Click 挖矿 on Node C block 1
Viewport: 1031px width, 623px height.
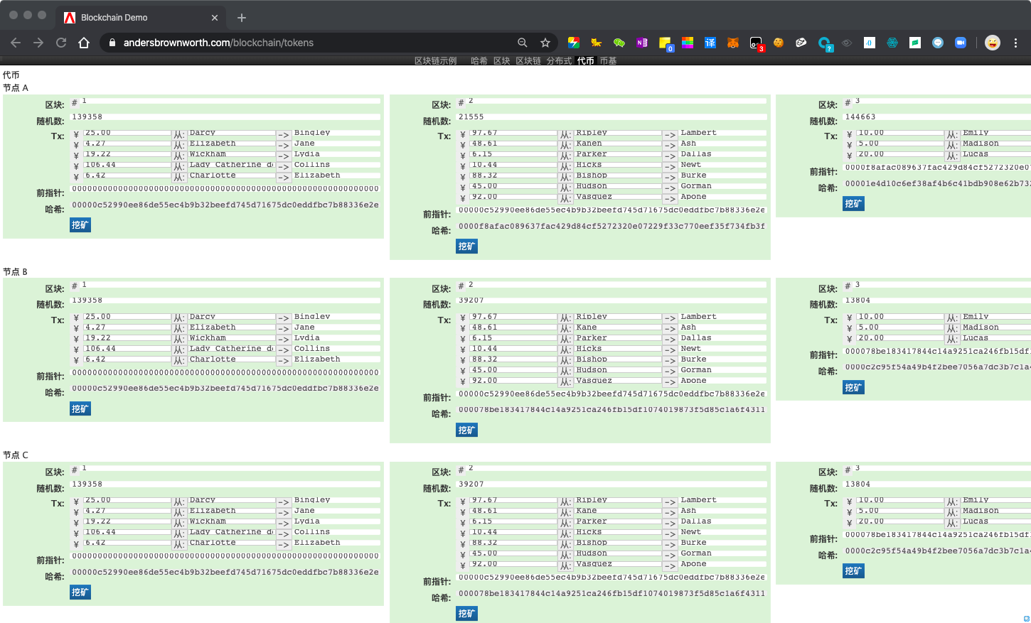[80, 592]
